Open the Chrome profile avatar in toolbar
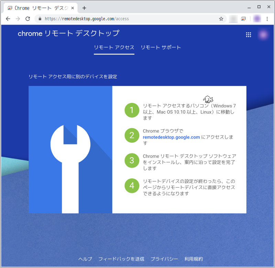 pyautogui.click(x=257, y=19)
